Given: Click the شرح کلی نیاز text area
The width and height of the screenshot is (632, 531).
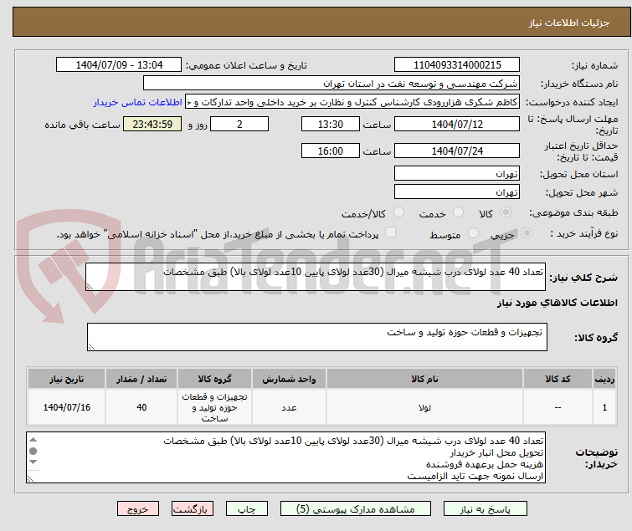Looking at the screenshot, I should click(316, 277).
